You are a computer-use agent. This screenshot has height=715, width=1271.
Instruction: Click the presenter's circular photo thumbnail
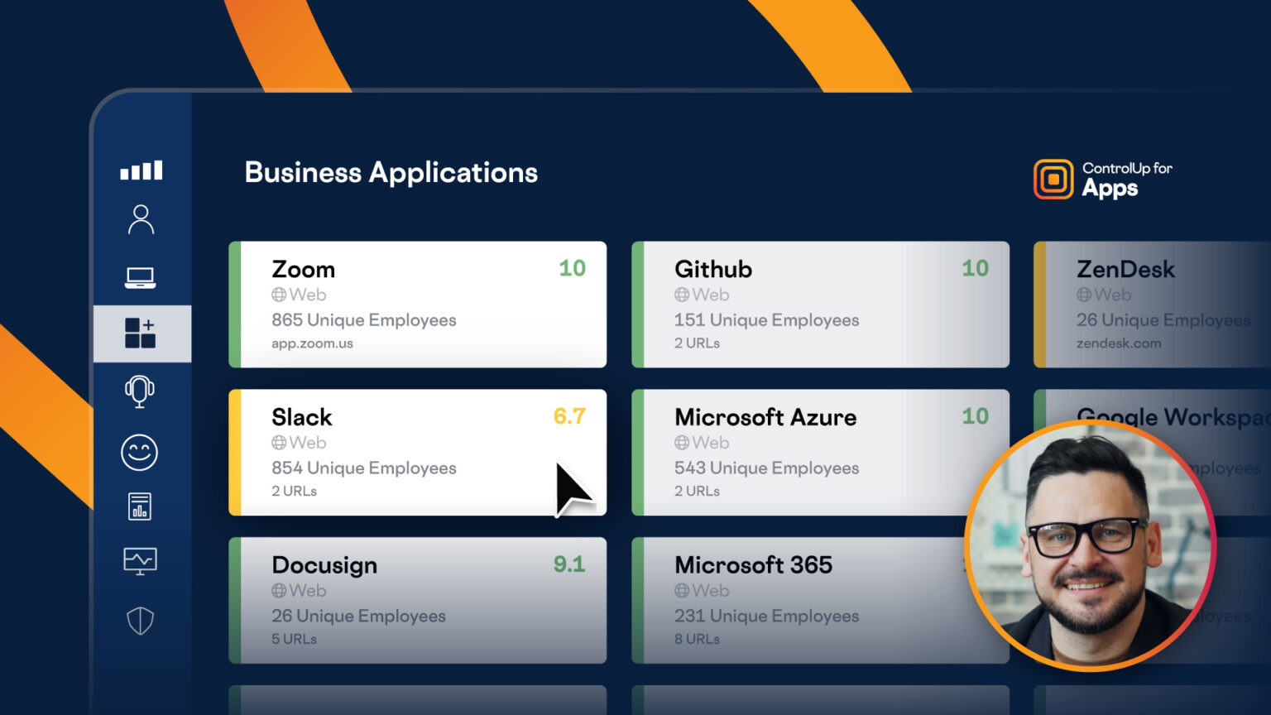pos(1091,546)
